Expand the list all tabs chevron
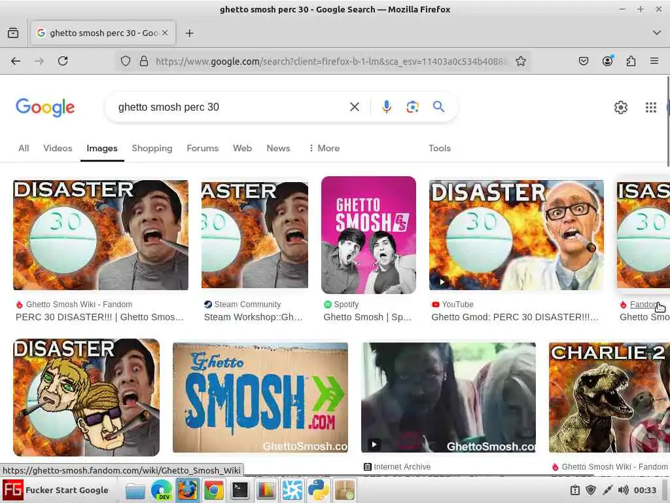The image size is (670, 503). pyautogui.click(x=657, y=33)
